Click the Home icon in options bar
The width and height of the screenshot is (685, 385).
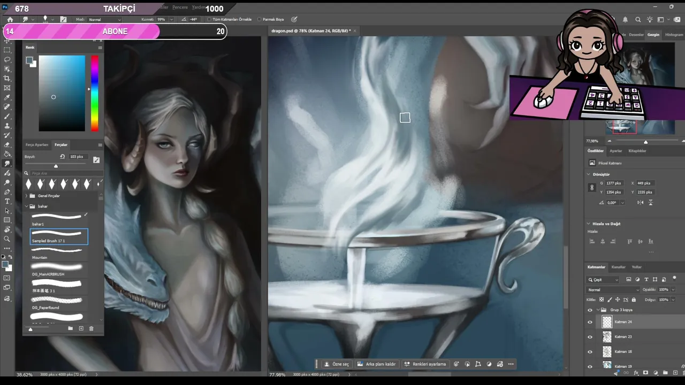(x=10, y=19)
